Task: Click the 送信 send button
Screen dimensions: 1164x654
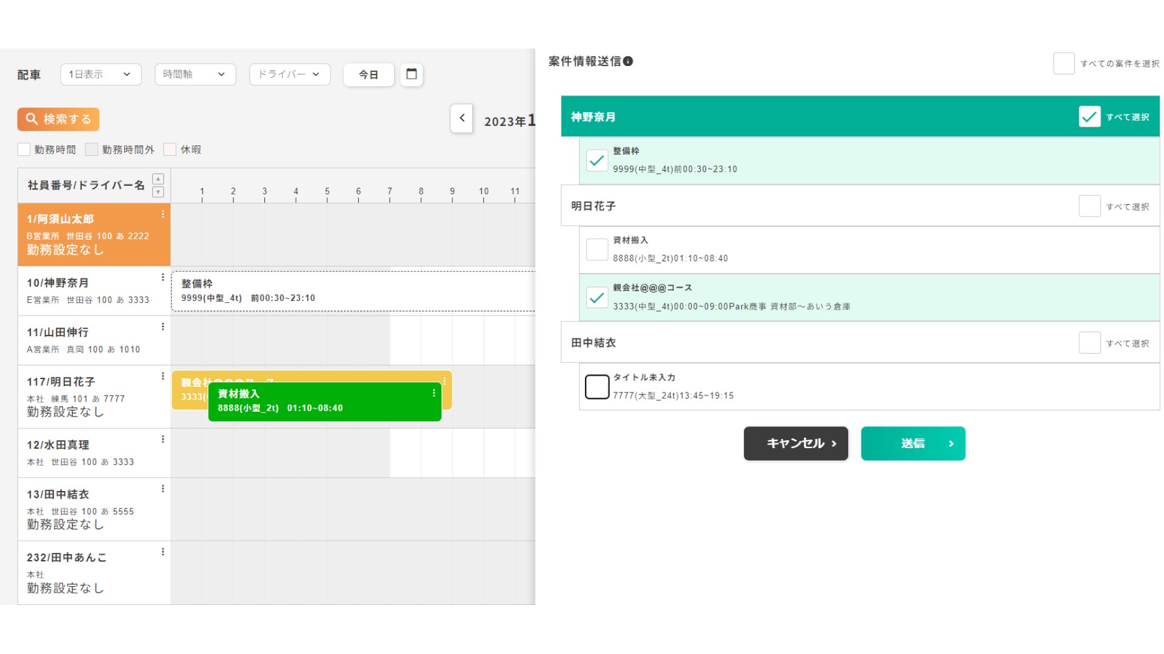Action: [x=912, y=443]
